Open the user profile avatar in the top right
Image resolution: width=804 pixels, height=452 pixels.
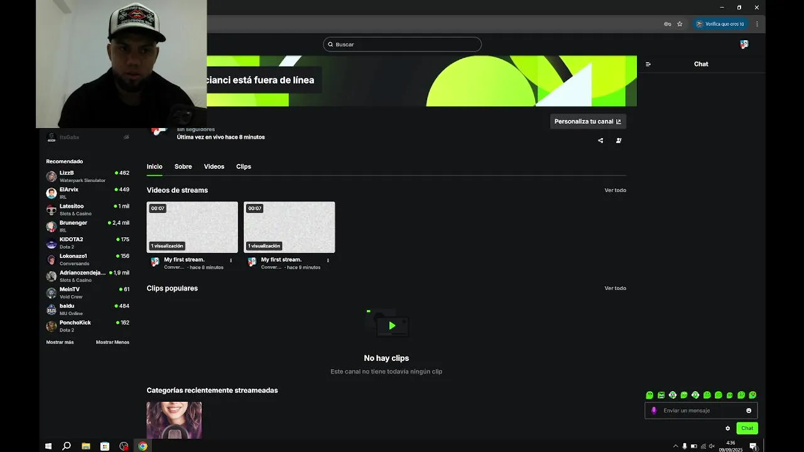click(744, 44)
